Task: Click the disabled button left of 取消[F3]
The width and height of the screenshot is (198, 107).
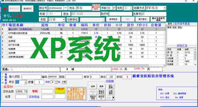Action: tap(14, 8)
